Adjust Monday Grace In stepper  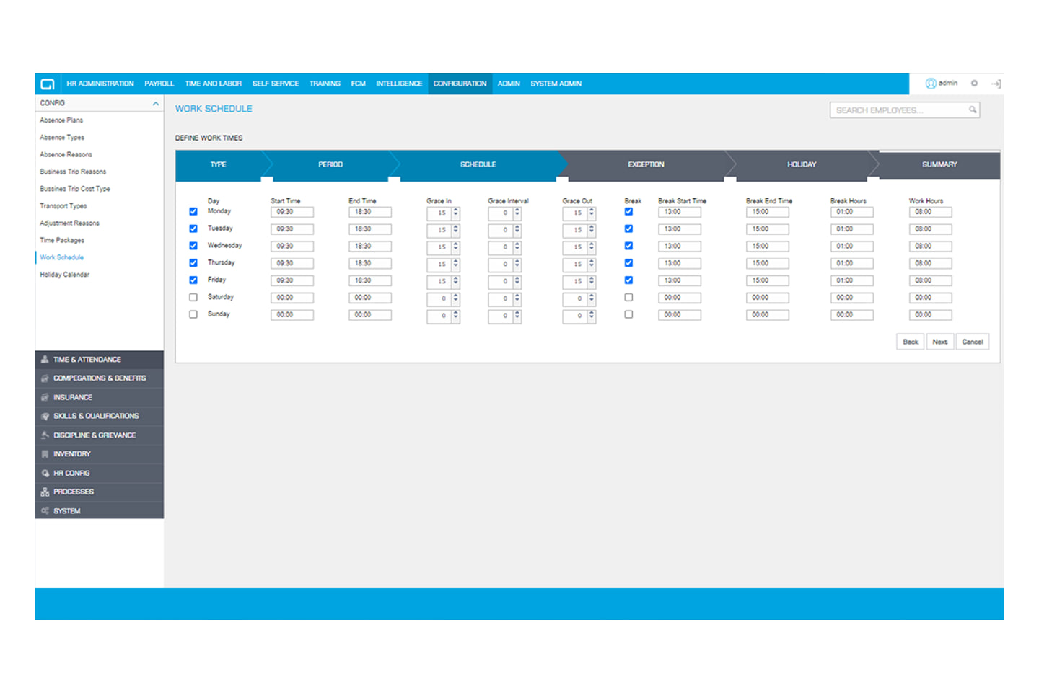click(455, 213)
